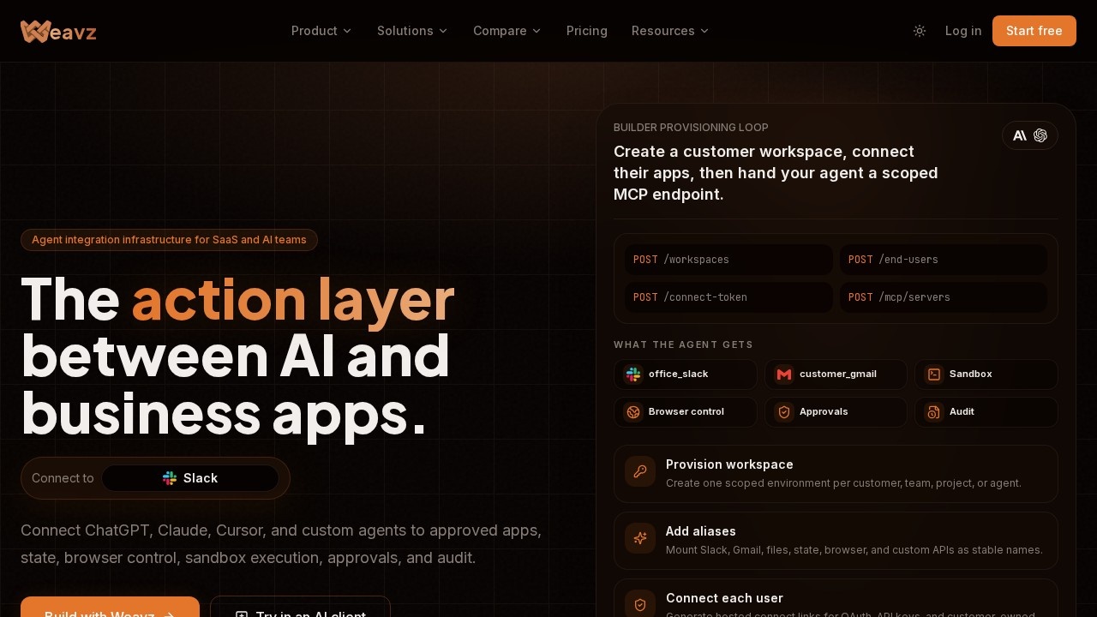This screenshot has width=1097, height=617.
Task: Open the Add aliases step title
Action: click(x=701, y=531)
